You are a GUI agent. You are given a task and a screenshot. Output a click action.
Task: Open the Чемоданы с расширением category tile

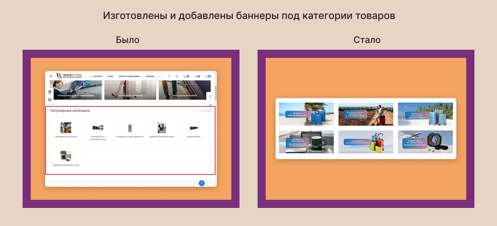coord(130,131)
